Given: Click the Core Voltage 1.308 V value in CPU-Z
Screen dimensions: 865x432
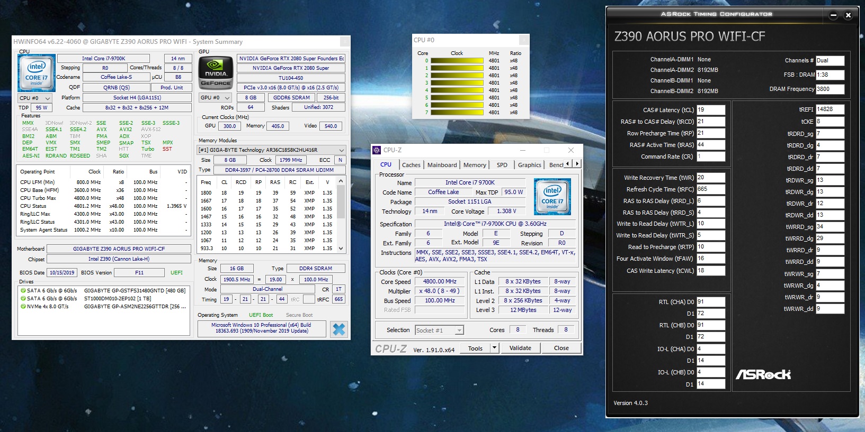Looking at the screenshot, I should [506, 212].
